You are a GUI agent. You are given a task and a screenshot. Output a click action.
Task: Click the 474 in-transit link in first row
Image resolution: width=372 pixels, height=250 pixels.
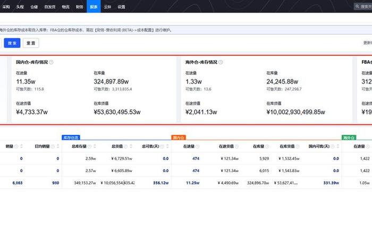[196, 159]
